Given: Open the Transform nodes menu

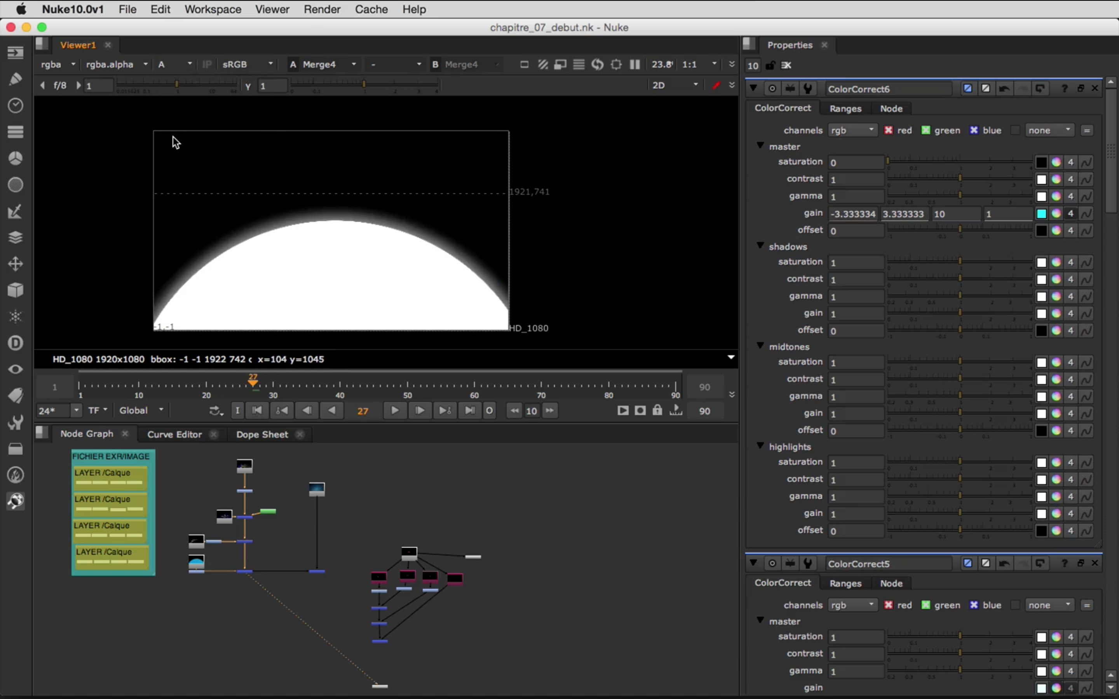Looking at the screenshot, I should coord(15,264).
